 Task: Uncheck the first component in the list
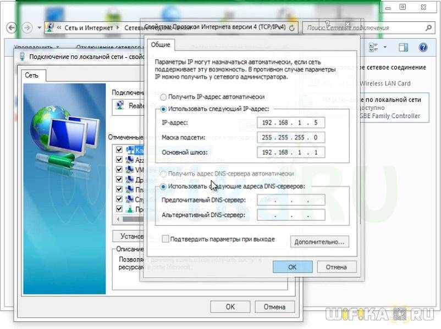point(119,149)
